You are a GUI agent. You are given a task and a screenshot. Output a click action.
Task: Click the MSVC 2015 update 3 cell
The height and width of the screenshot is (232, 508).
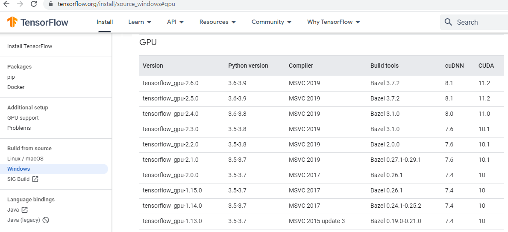pyautogui.click(x=317, y=221)
